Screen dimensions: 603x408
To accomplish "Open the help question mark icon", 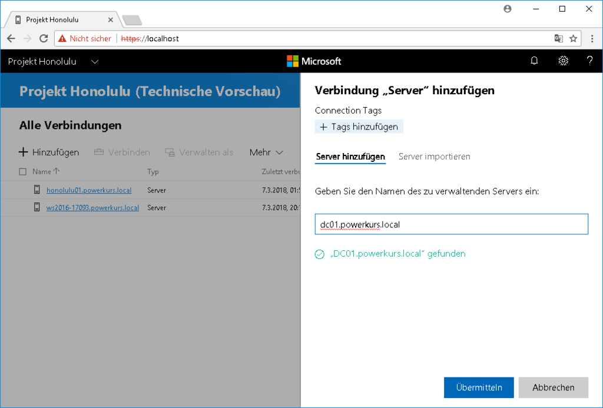I will coord(589,61).
